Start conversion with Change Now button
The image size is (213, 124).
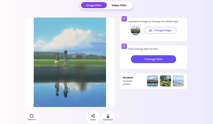[153, 59]
